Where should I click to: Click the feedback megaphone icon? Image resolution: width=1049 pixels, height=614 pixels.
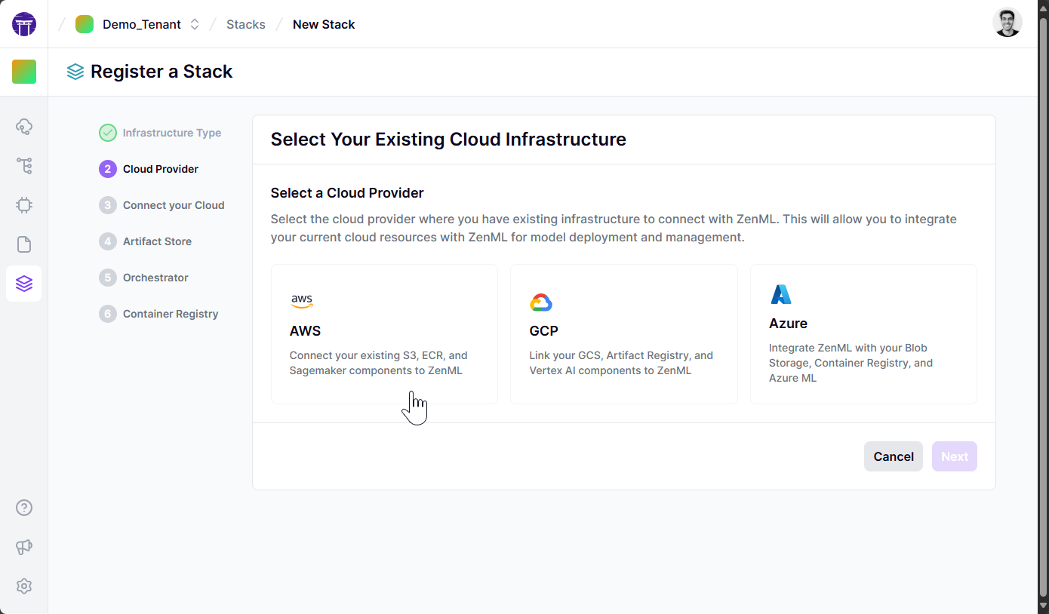tap(24, 547)
